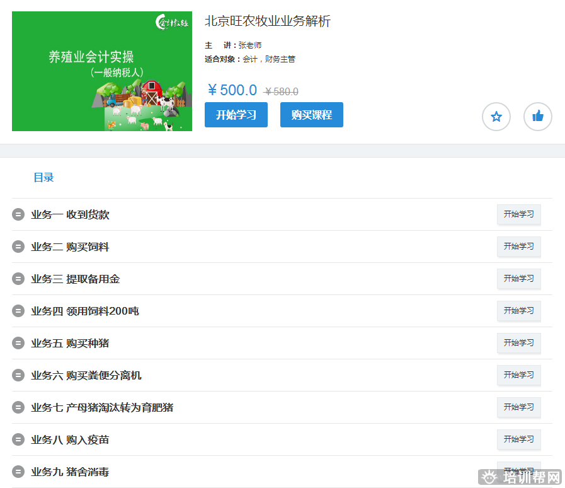Start learning 业务五 购买种猪 via its button
Image resolution: width=565 pixels, height=488 pixels.
[519, 342]
